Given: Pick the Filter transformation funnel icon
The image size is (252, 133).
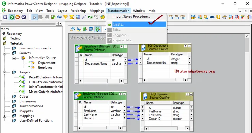Looking at the screenshot, I should click(x=65, y=17).
